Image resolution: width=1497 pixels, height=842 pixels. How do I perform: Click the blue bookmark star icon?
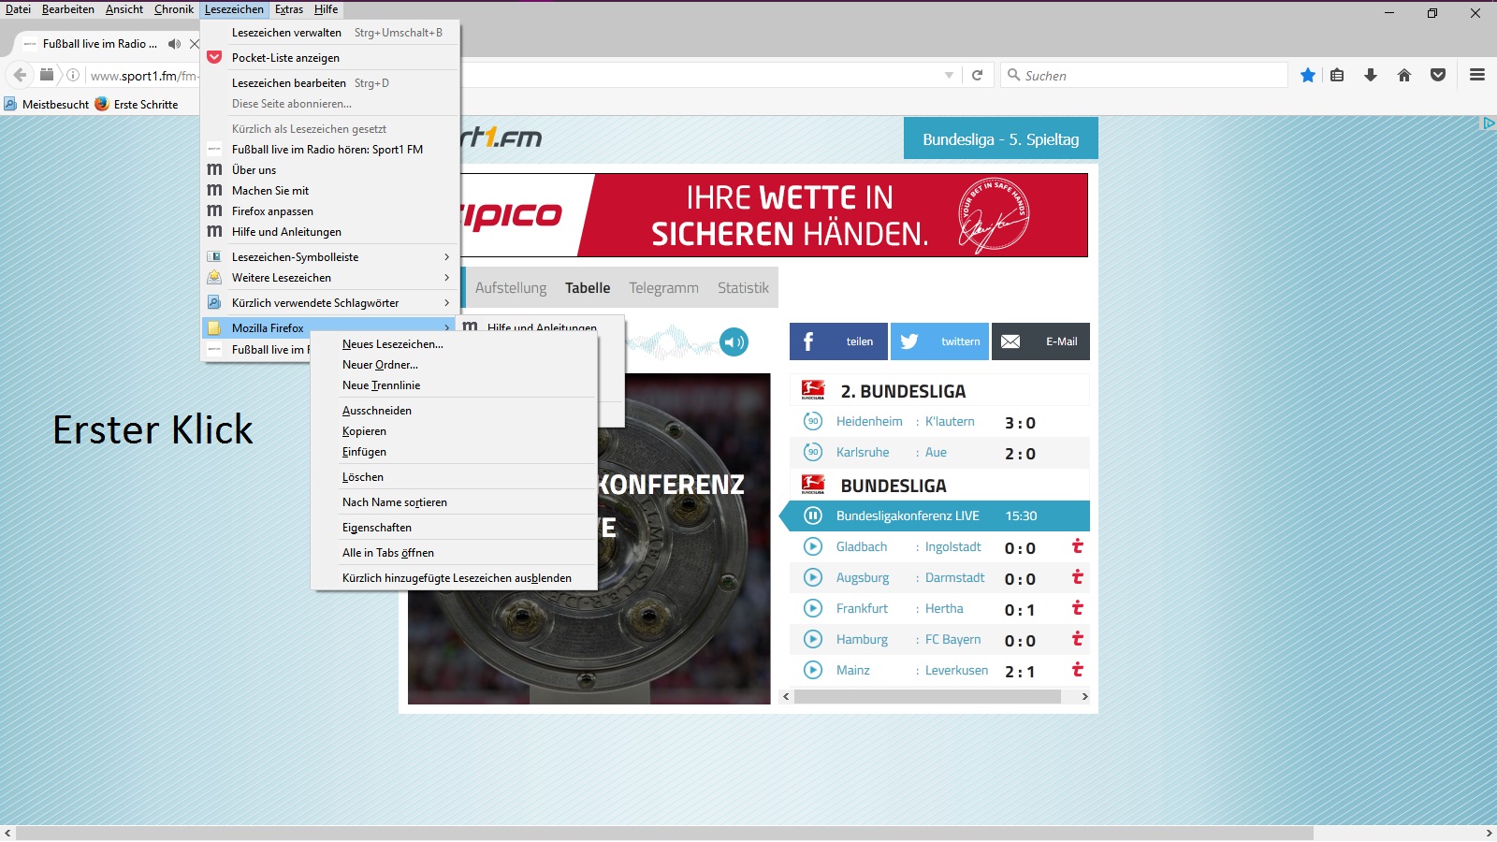(1307, 75)
